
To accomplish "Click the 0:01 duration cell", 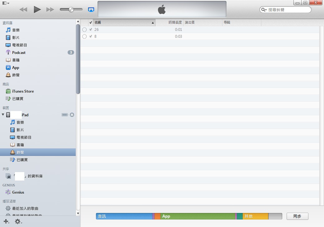I will coord(179,30).
